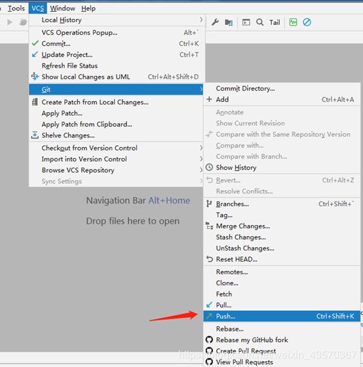Click the Reset HEAD arrow icon
The width and height of the screenshot is (363, 367).
click(x=209, y=259)
